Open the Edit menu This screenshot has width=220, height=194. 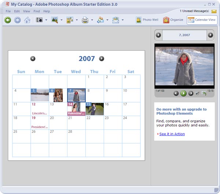[x=17, y=11]
